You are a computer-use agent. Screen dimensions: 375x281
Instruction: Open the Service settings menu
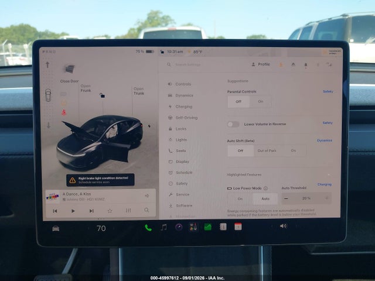pyautogui.click(x=179, y=194)
